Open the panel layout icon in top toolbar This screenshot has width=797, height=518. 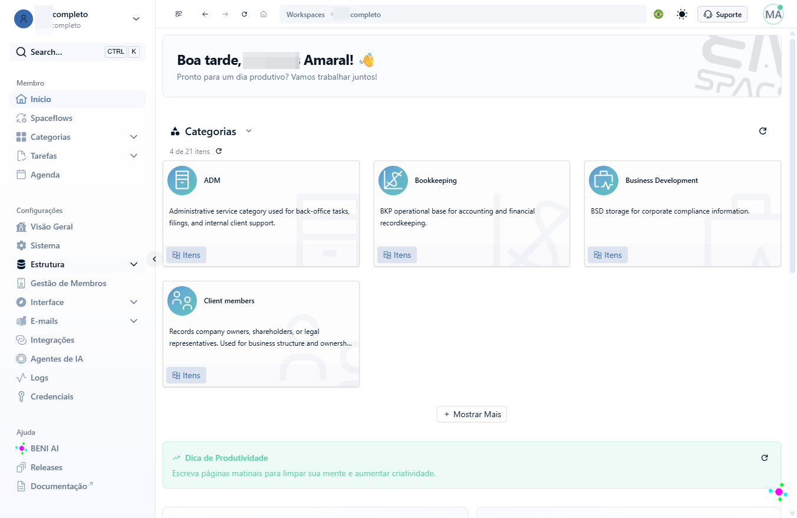pyautogui.click(x=179, y=14)
